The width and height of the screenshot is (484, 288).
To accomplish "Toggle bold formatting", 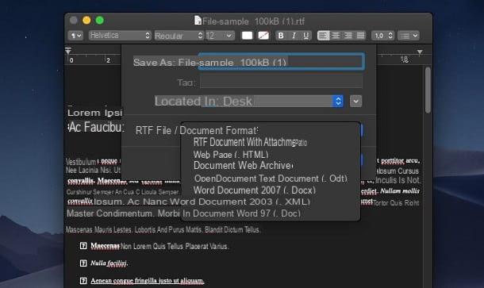I will point(281,36).
